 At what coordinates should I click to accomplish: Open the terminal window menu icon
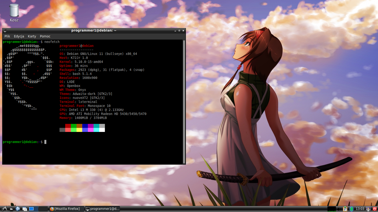pyautogui.click(x=5, y=31)
